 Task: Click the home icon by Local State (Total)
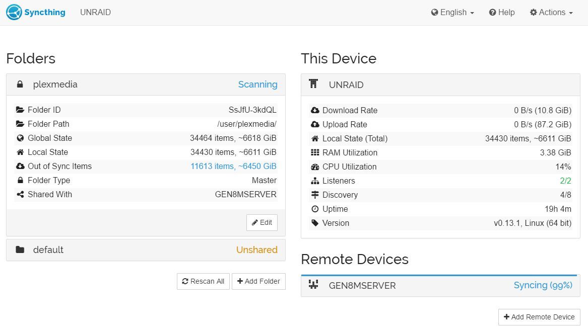coord(315,138)
